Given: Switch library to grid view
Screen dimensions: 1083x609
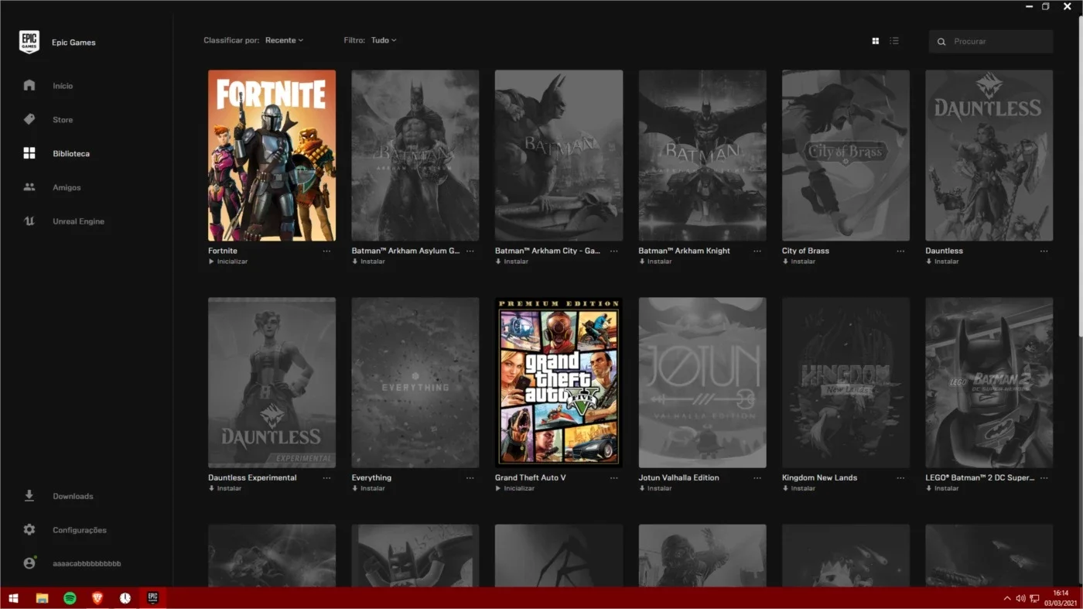Looking at the screenshot, I should (x=875, y=41).
